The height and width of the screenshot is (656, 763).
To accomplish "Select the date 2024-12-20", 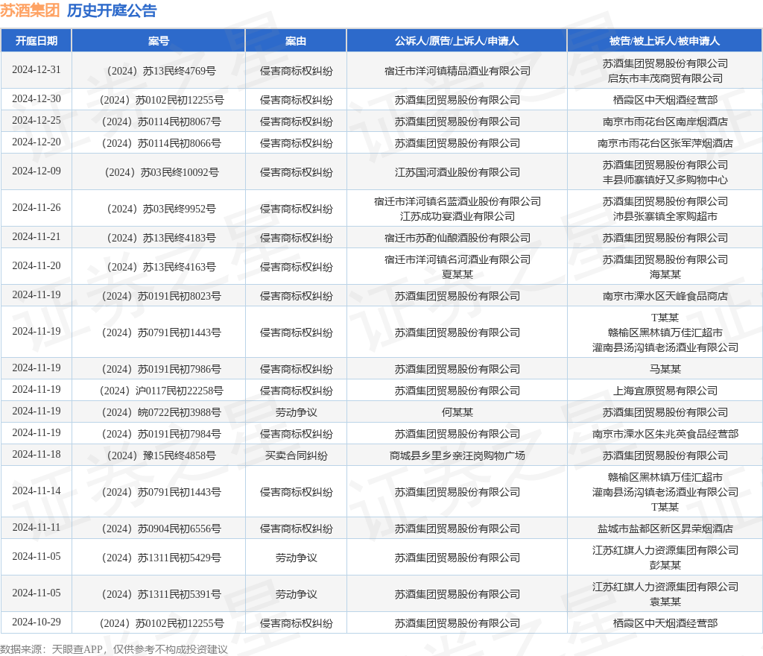I will pyautogui.click(x=37, y=142).
